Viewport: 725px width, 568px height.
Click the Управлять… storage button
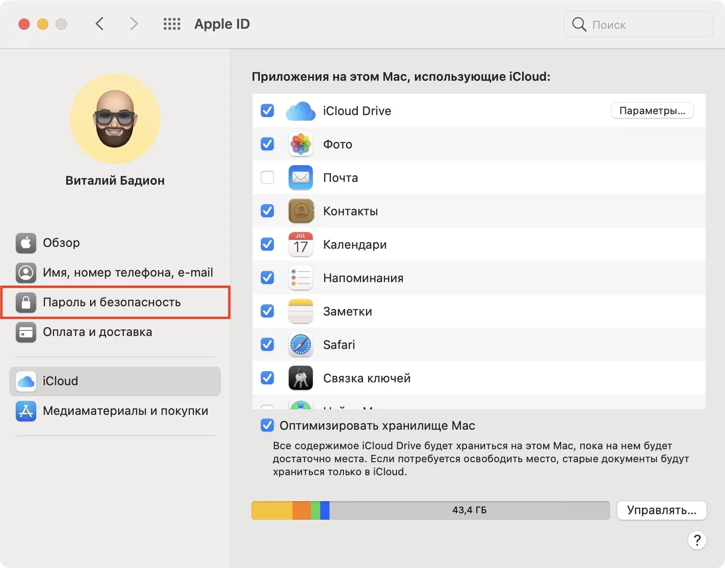(662, 510)
